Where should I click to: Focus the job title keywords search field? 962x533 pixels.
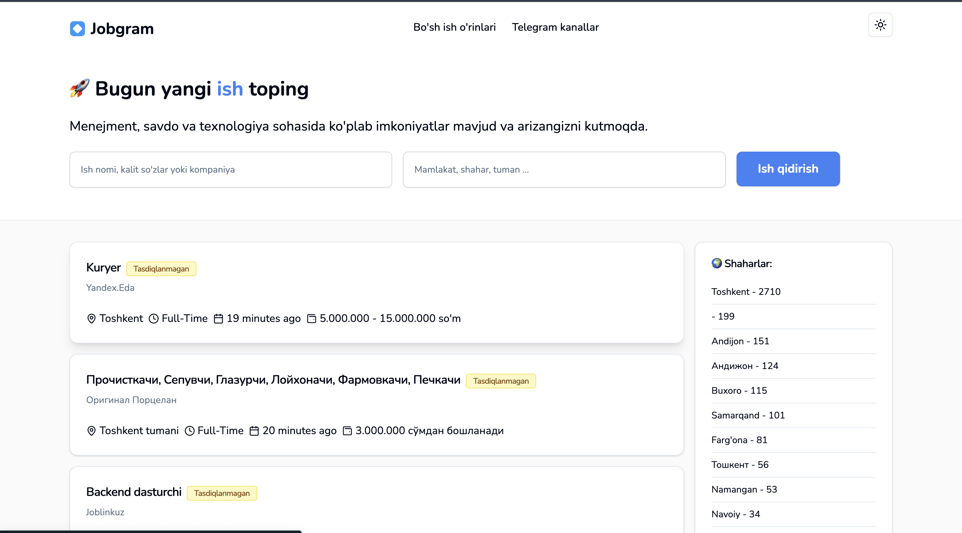point(231,169)
